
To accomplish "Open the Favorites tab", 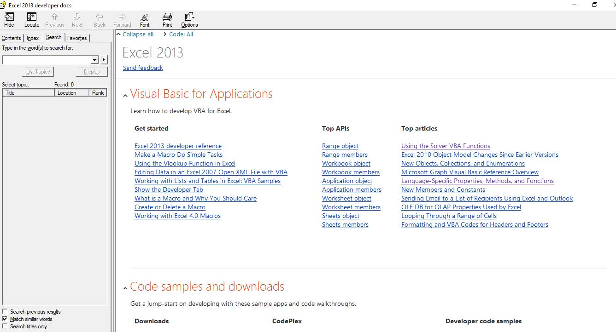I will tap(77, 38).
